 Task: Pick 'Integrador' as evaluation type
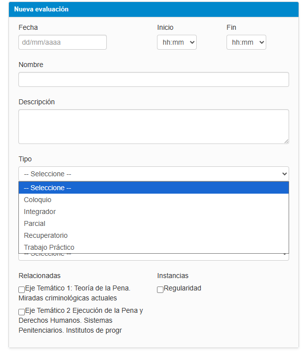pyautogui.click(x=40, y=212)
